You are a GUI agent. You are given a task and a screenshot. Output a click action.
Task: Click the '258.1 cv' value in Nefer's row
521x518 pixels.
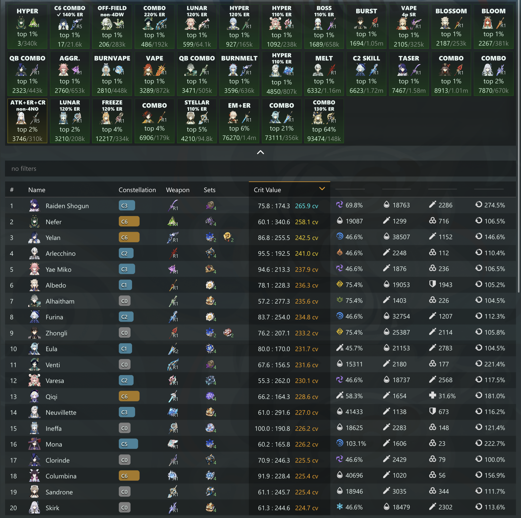(307, 222)
